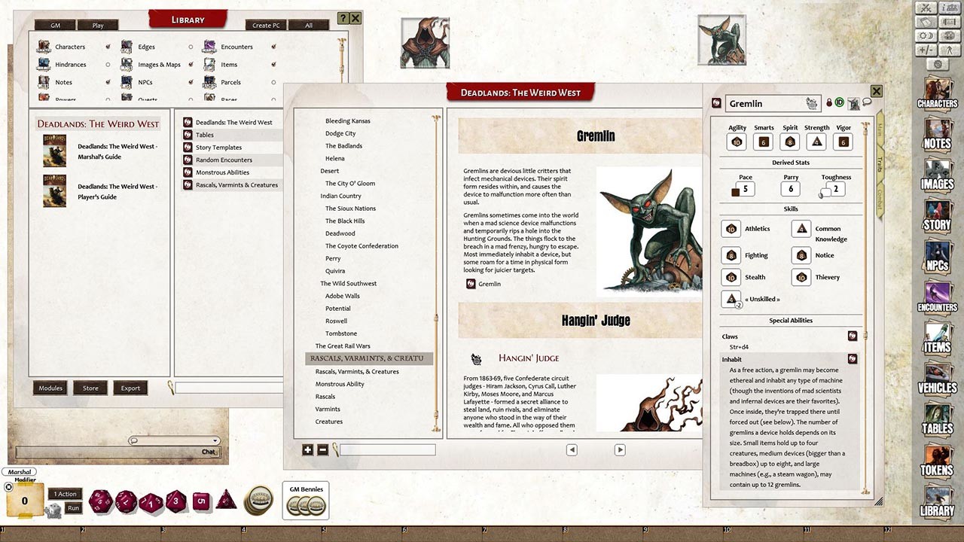
Task: Roll the Vigor die on the Gremlin sheet
Action: (843, 141)
